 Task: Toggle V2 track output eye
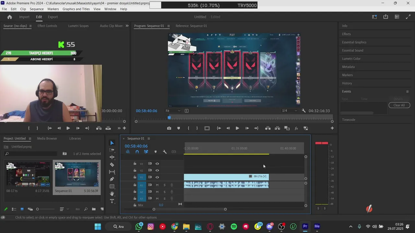pos(157,171)
